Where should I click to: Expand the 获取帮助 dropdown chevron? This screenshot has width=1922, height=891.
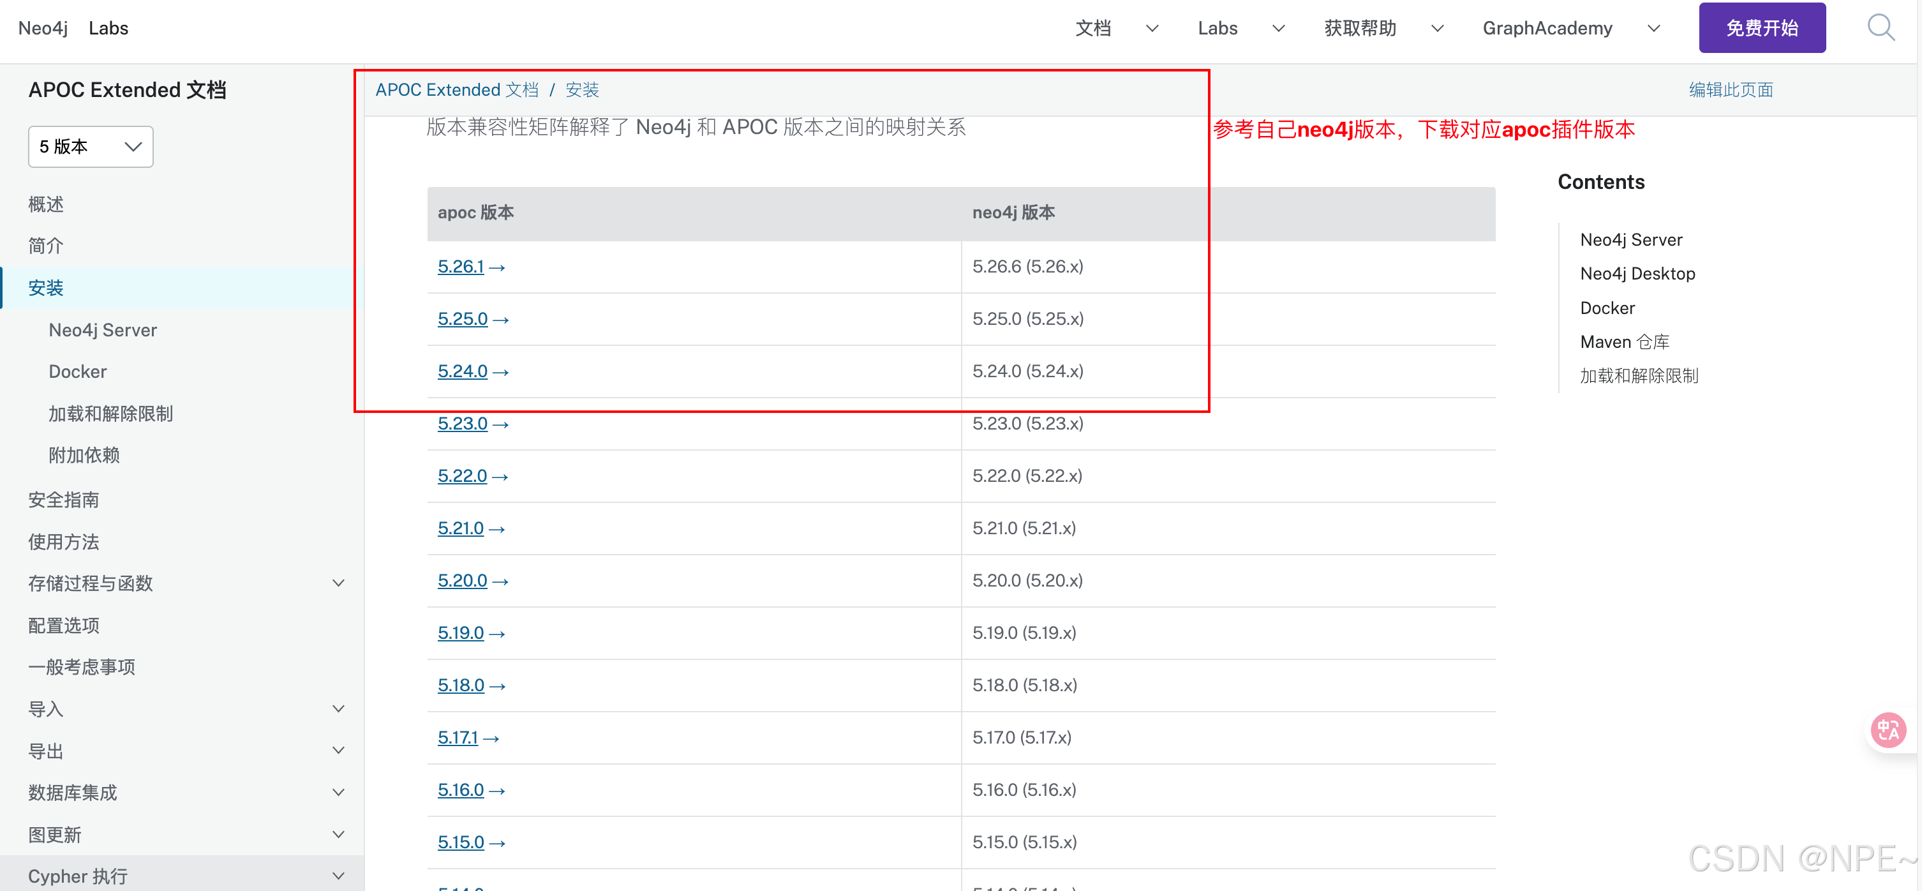tap(1437, 28)
